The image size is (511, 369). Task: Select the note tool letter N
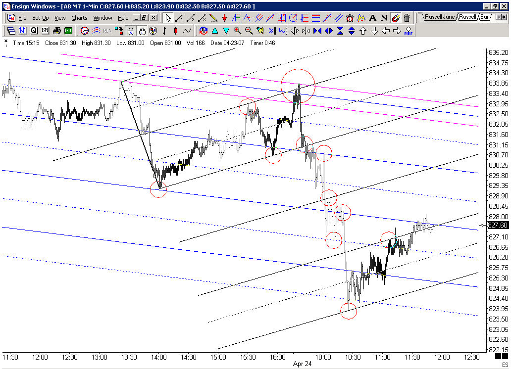coord(384,18)
